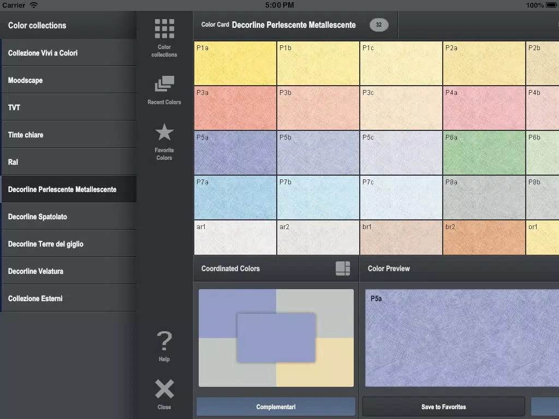Tap the P7b swatch
559x419 pixels.
(318, 197)
